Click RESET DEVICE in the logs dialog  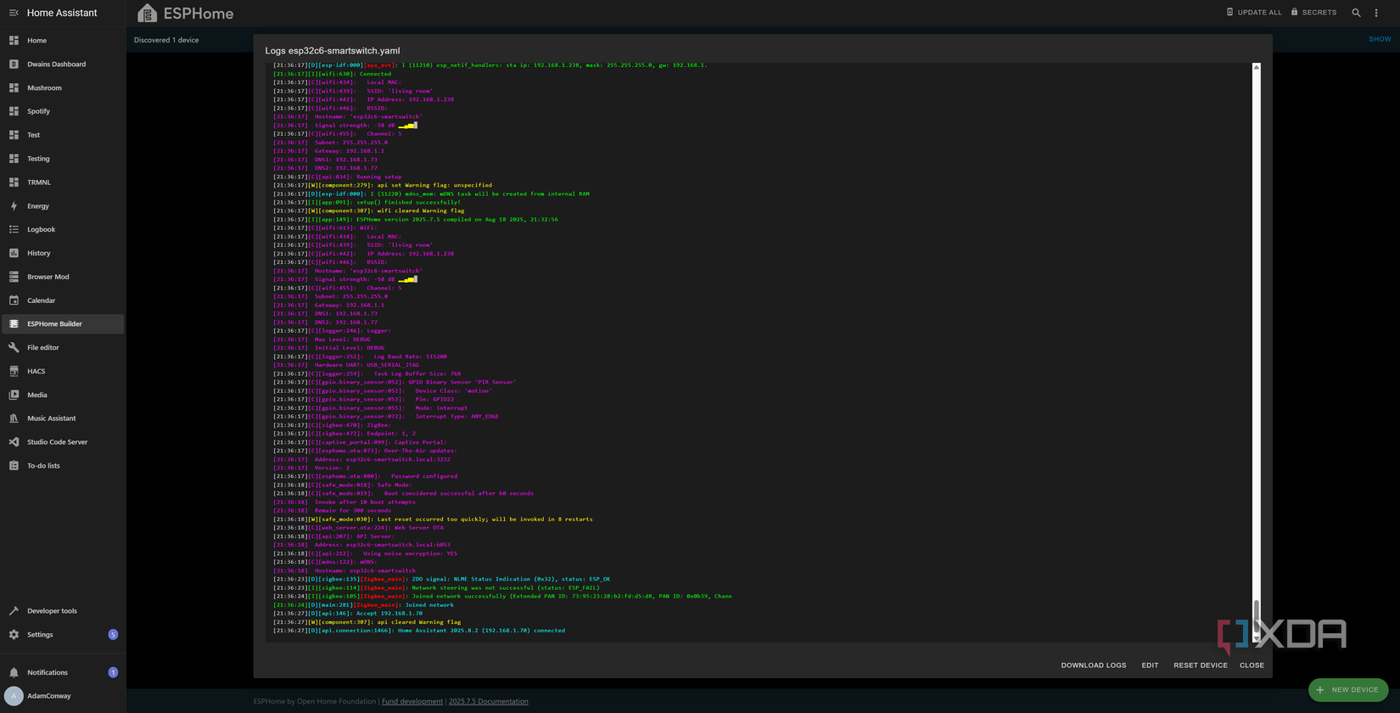click(x=1201, y=665)
